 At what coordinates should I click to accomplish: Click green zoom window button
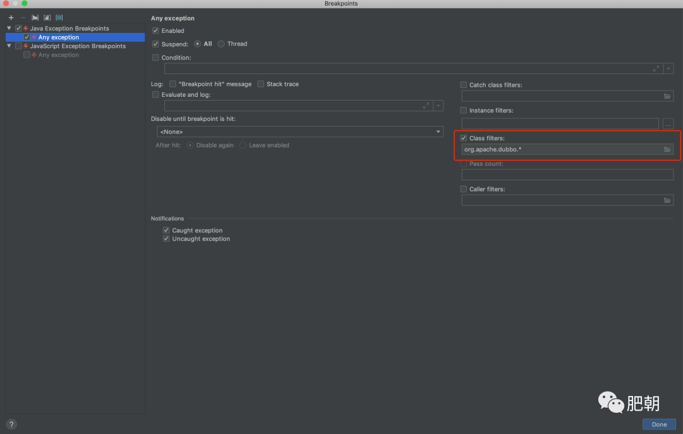tap(25, 4)
